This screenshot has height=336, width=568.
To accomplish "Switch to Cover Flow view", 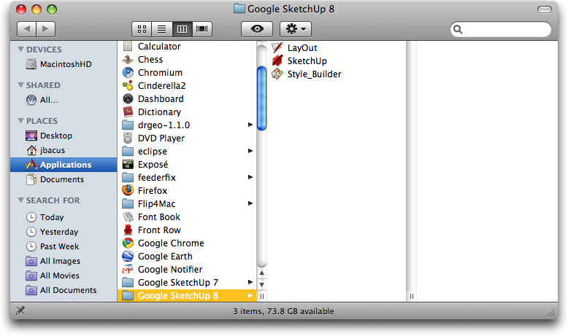I will (202, 29).
